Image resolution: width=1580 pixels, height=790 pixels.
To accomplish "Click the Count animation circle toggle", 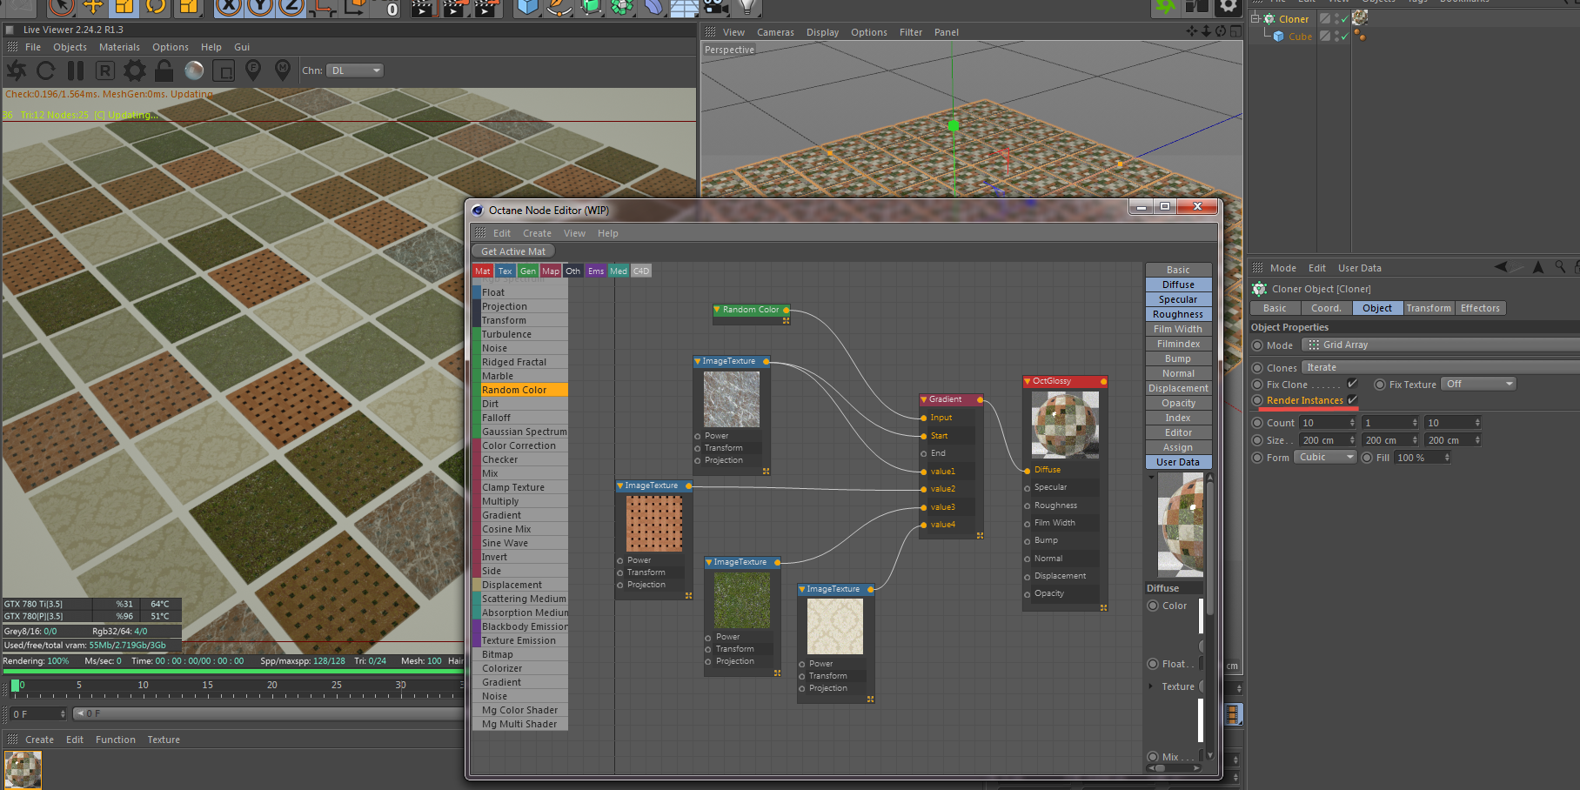I will [x=1256, y=423].
